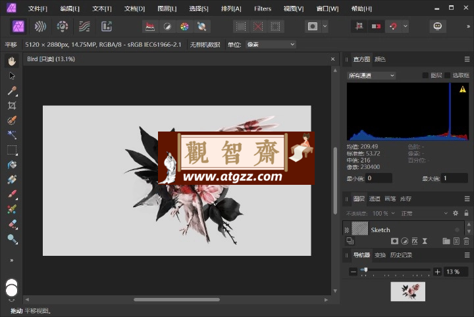474x317 pixels.
Task: Open the 图层[L] menu
Action: pyautogui.click(x=167, y=9)
